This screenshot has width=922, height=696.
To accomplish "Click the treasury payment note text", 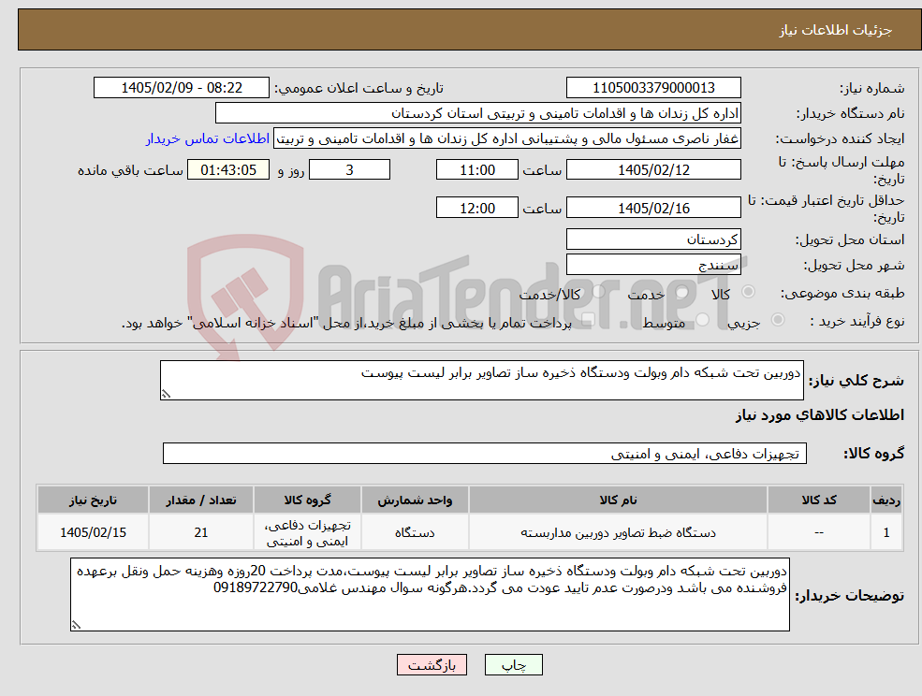I will coord(346,323).
